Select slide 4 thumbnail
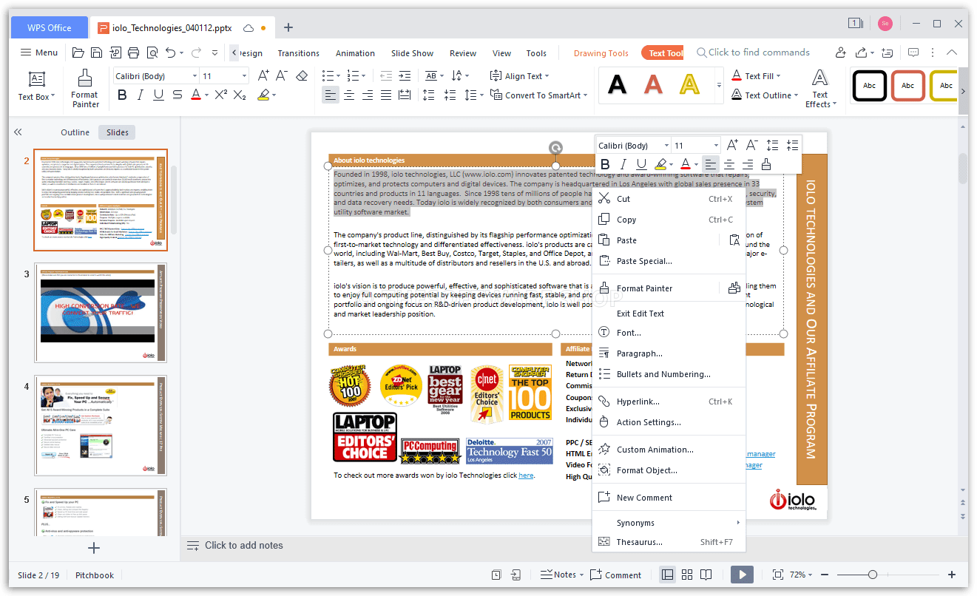977x596 pixels. point(101,425)
